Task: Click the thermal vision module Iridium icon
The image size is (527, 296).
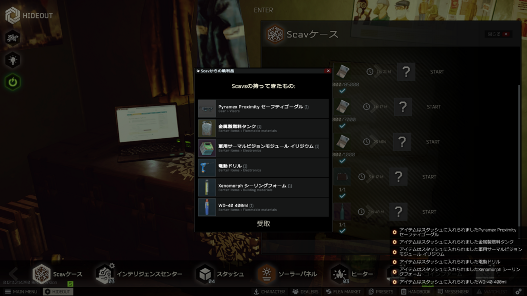Action: click(207, 148)
